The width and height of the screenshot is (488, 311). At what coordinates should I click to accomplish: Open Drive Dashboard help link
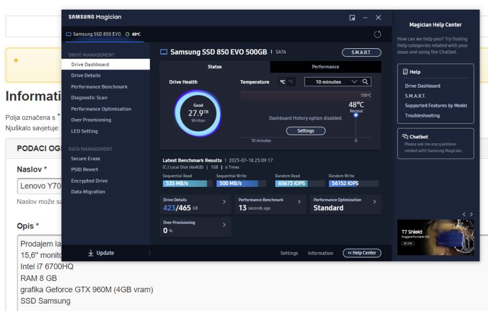tap(422, 85)
